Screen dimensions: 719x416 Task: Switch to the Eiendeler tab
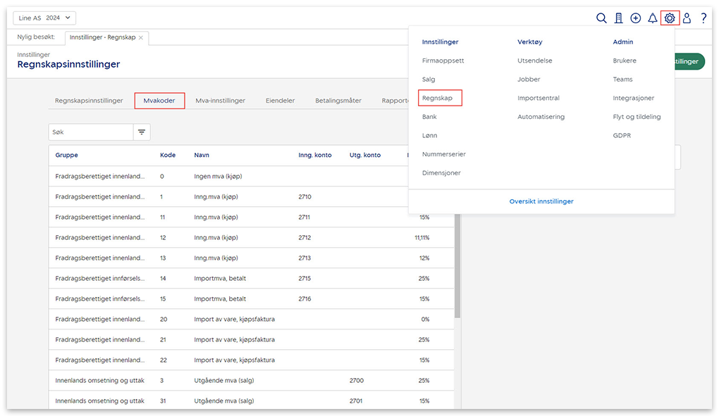coord(280,101)
